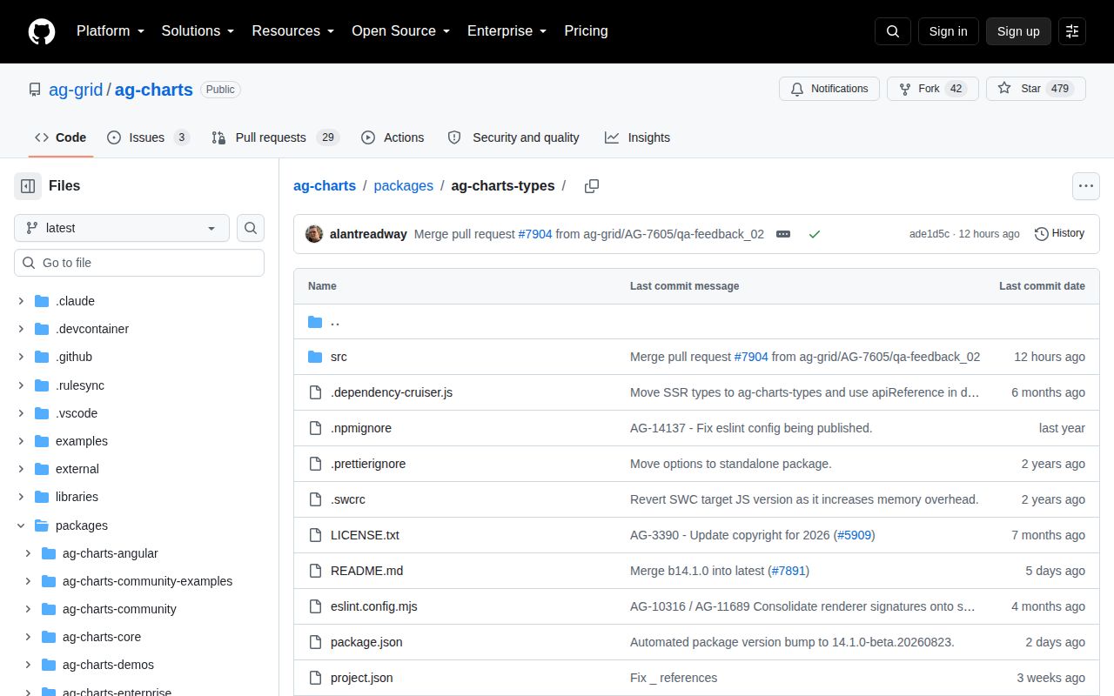Open the Resources dropdown menu
1114x696 pixels.
[x=293, y=31]
